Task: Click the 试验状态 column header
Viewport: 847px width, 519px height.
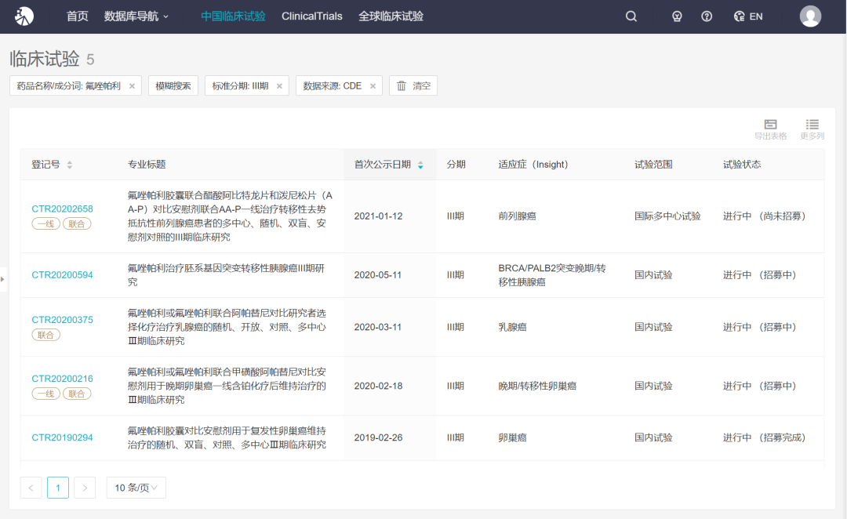Action: [742, 165]
